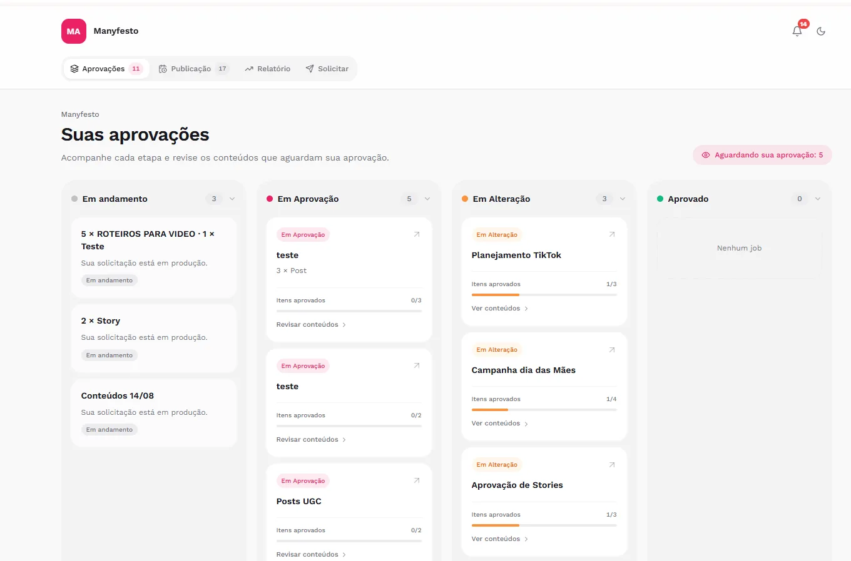Screen dimensions: 851x561
Task: Click Ver conteúdos on Aprovação de Stories
Action: pyautogui.click(x=500, y=539)
